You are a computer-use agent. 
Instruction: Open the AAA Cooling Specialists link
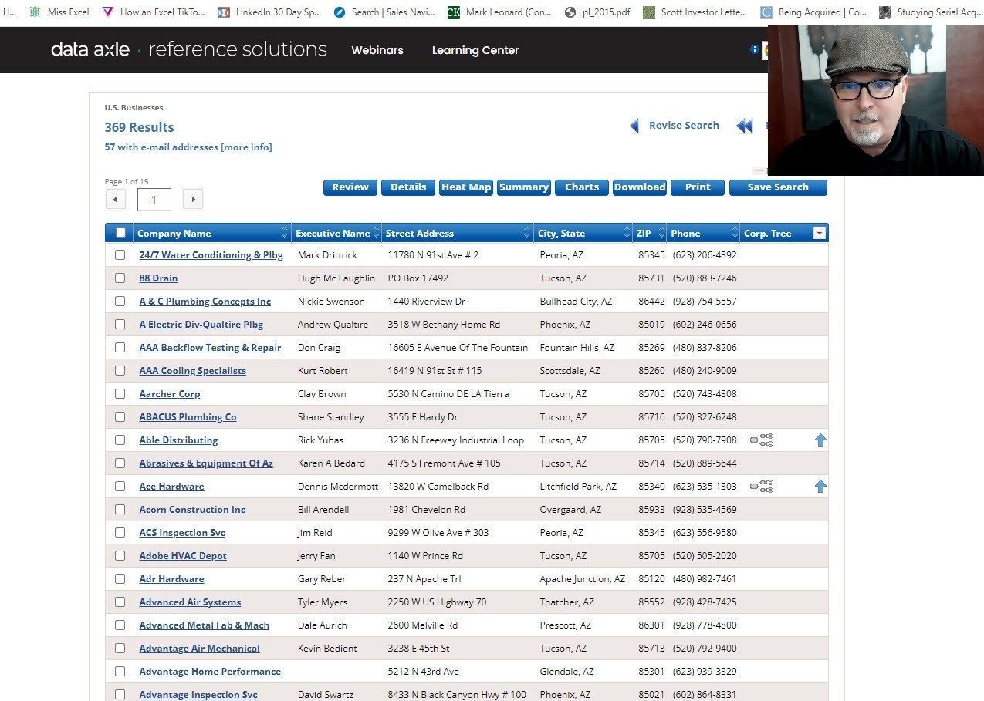pyautogui.click(x=192, y=371)
